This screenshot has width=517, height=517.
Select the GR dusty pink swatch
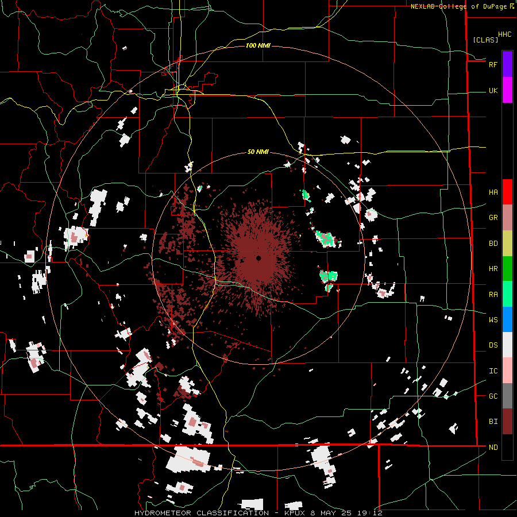tap(507, 217)
